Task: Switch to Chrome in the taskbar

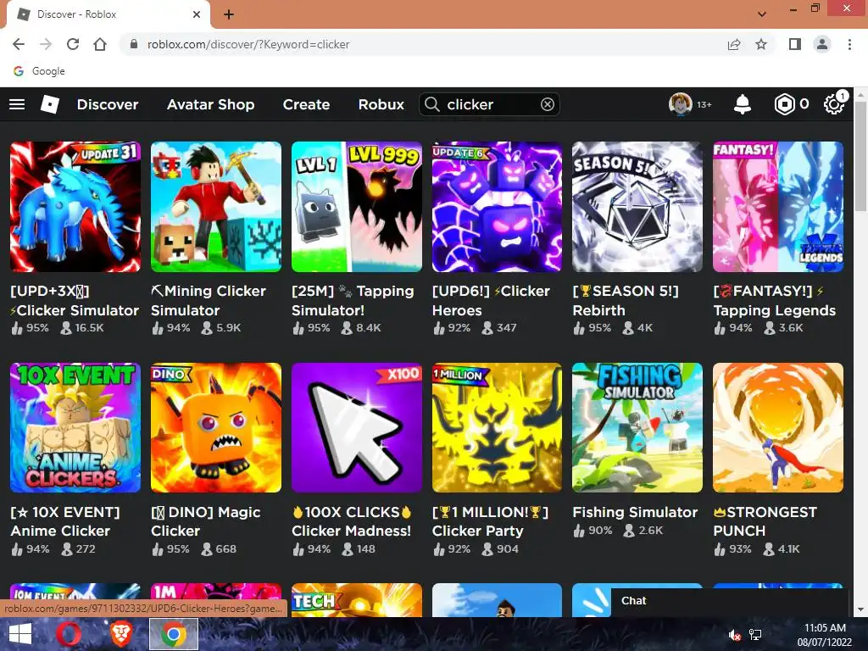Action: 173,634
